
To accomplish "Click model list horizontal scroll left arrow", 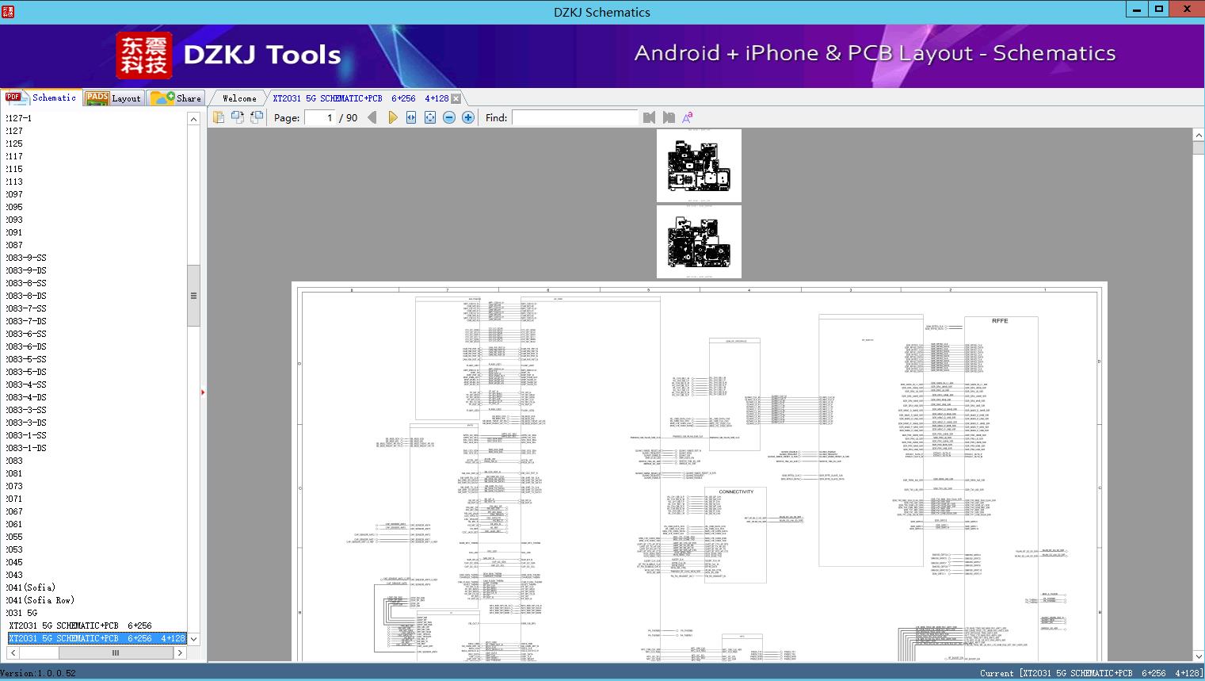I will 13,652.
